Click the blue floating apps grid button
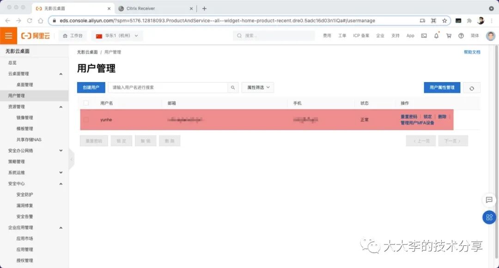The height and width of the screenshot is (268, 499). 489,217
